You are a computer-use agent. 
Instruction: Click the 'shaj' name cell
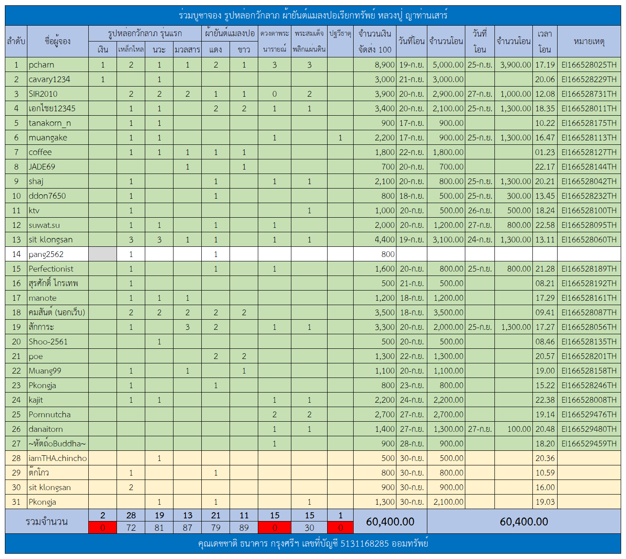(x=58, y=181)
